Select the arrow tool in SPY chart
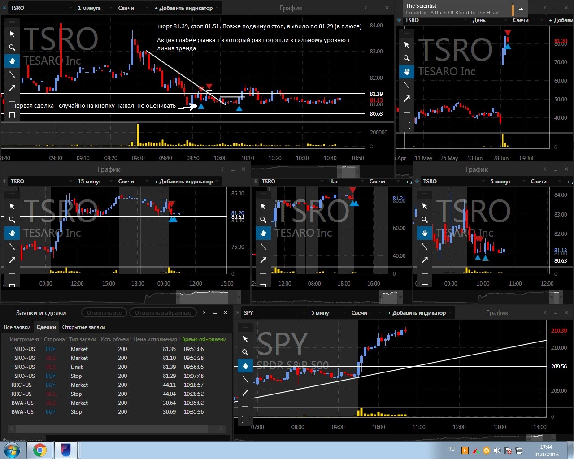Image resolution: width=574 pixels, height=459 pixels. pos(245,393)
